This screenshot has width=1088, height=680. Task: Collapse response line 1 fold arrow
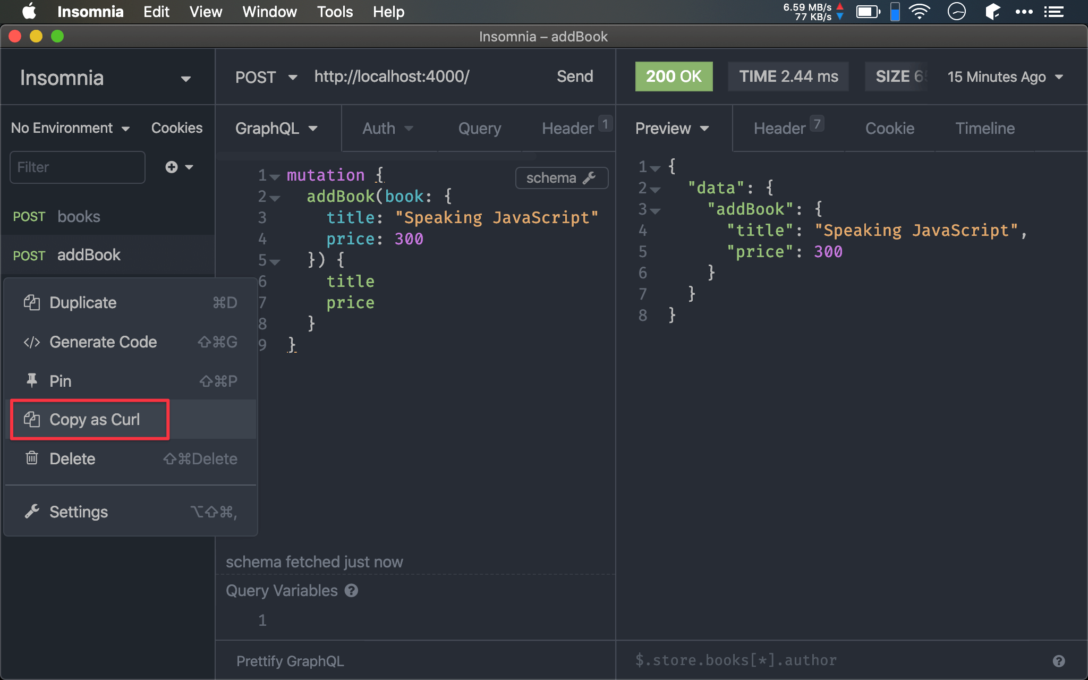click(x=656, y=168)
